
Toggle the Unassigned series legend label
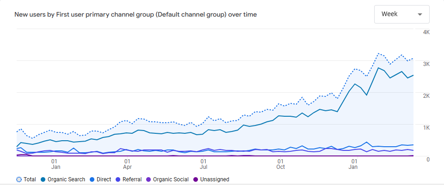coord(215,179)
